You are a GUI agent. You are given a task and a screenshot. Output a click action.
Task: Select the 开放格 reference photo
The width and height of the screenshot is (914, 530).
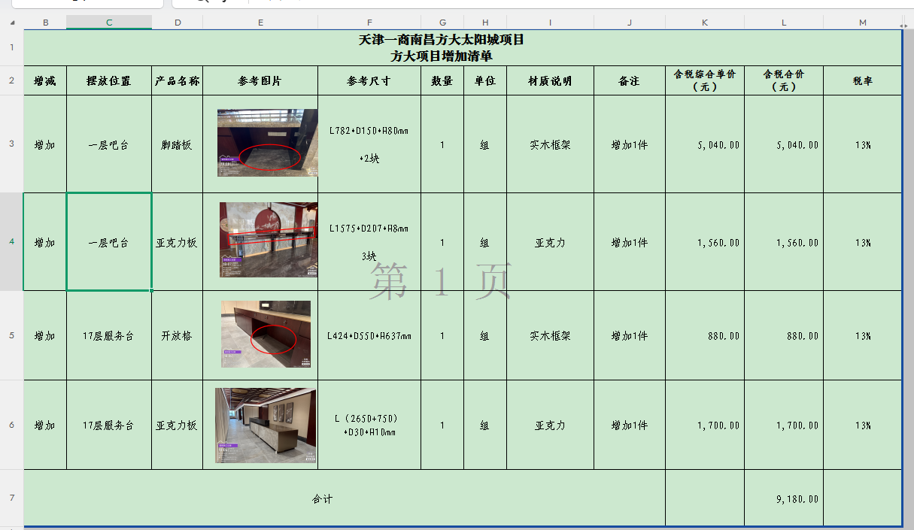pos(266,334)
